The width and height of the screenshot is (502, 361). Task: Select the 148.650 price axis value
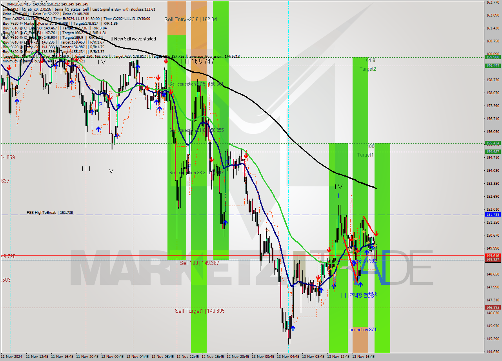click(x=492, y=274)
